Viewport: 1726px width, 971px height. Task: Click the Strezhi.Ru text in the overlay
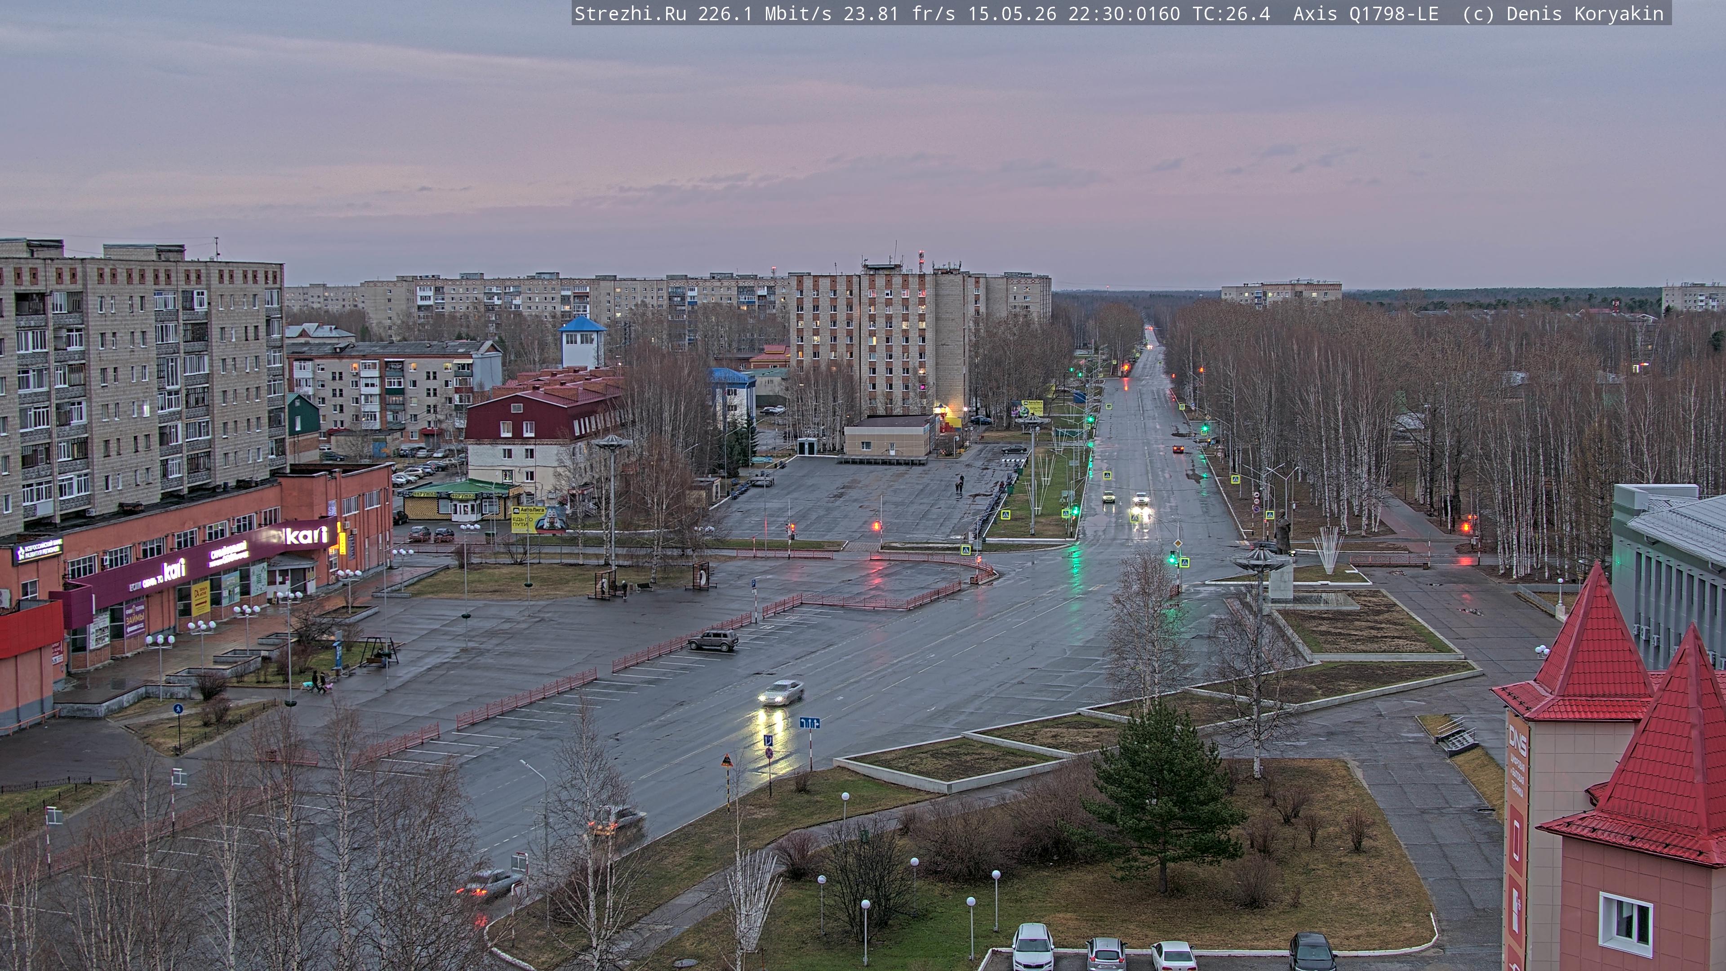(630, 14)
